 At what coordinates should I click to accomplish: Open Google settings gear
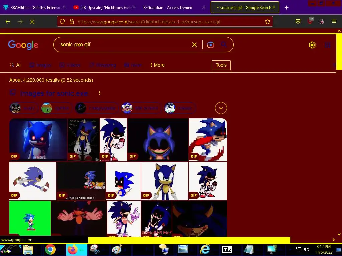click(312, 45)
